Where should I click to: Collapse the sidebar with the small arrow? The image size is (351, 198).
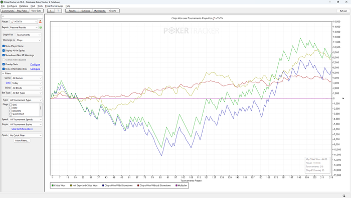3,17
